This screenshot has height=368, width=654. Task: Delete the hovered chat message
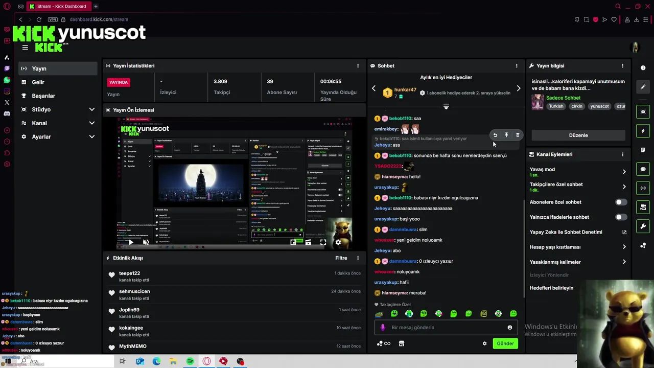[518, 135]
